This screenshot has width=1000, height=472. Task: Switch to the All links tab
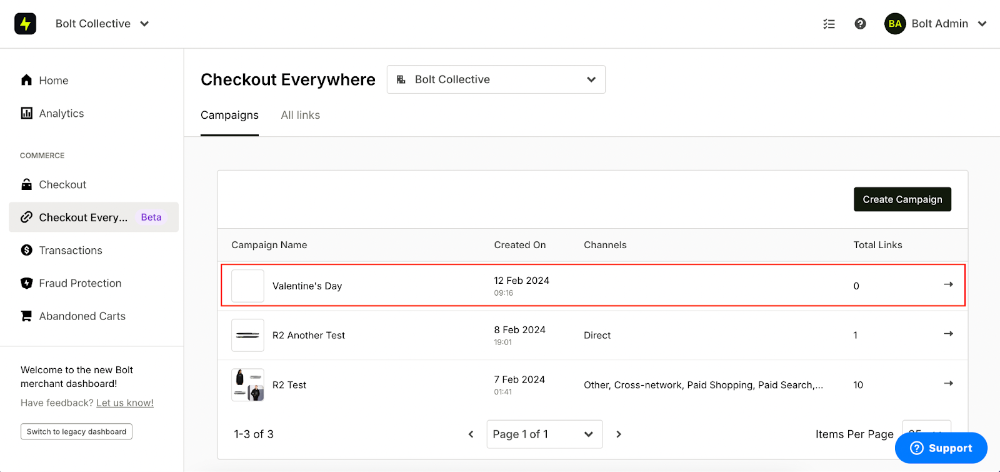(x=301, y=115)
